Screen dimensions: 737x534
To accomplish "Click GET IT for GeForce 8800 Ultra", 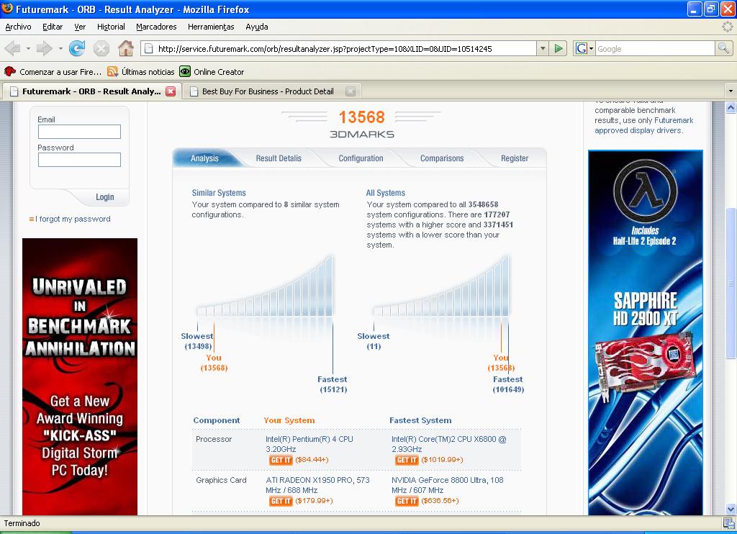I will click(407, 501).
